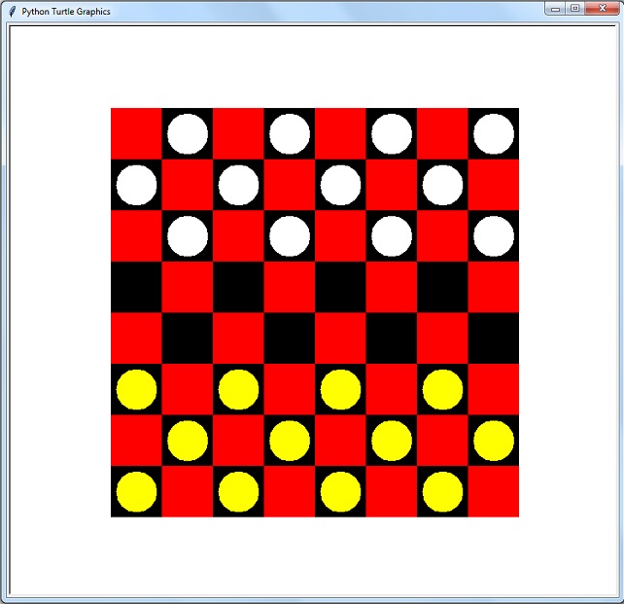Select yellow piece in row 6, column 5
Viewport: 624px width, 604px height.
click(x=340, y=389)
